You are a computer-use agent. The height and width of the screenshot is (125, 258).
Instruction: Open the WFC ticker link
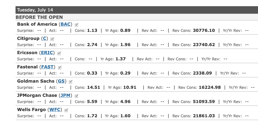[55, 110]
